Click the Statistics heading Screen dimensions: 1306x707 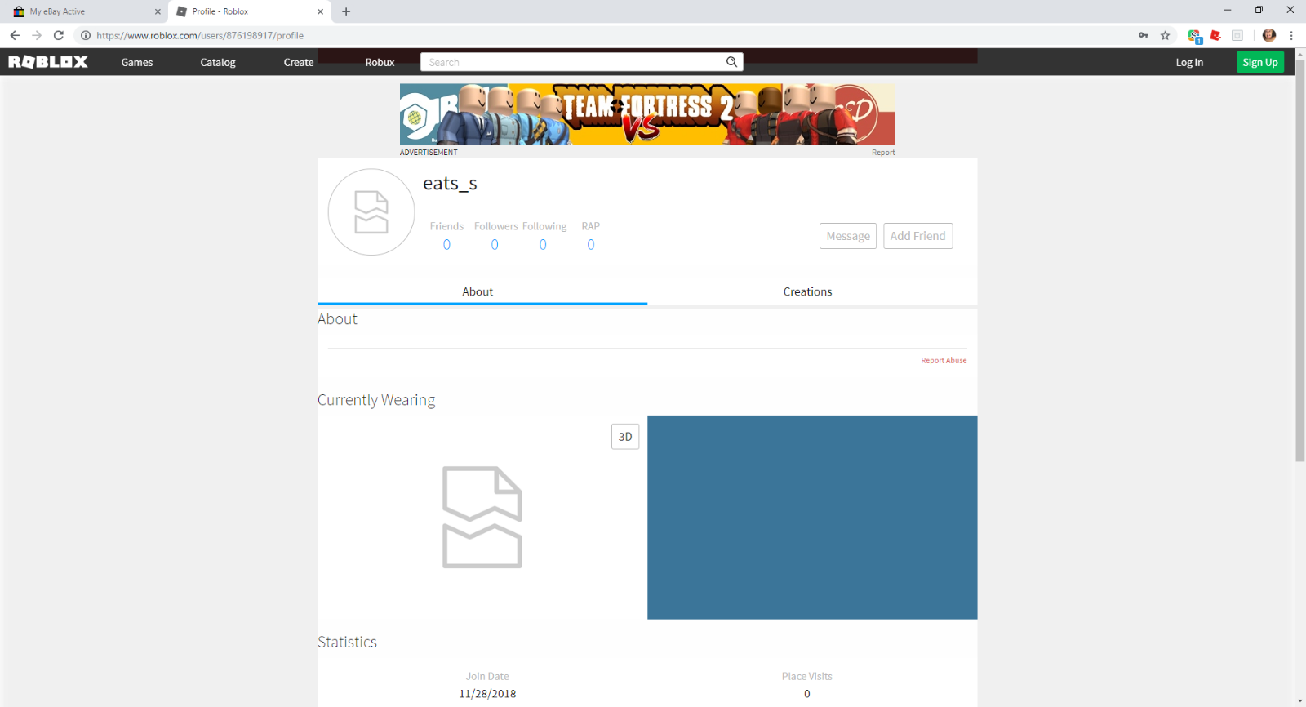point(347,642)
